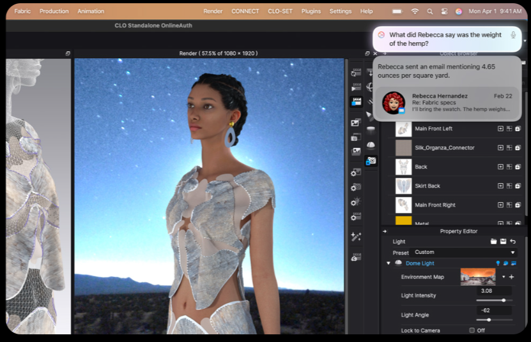
Task: Select the highlighted interactive render clapperboard icon
Action: pos(356,101)
